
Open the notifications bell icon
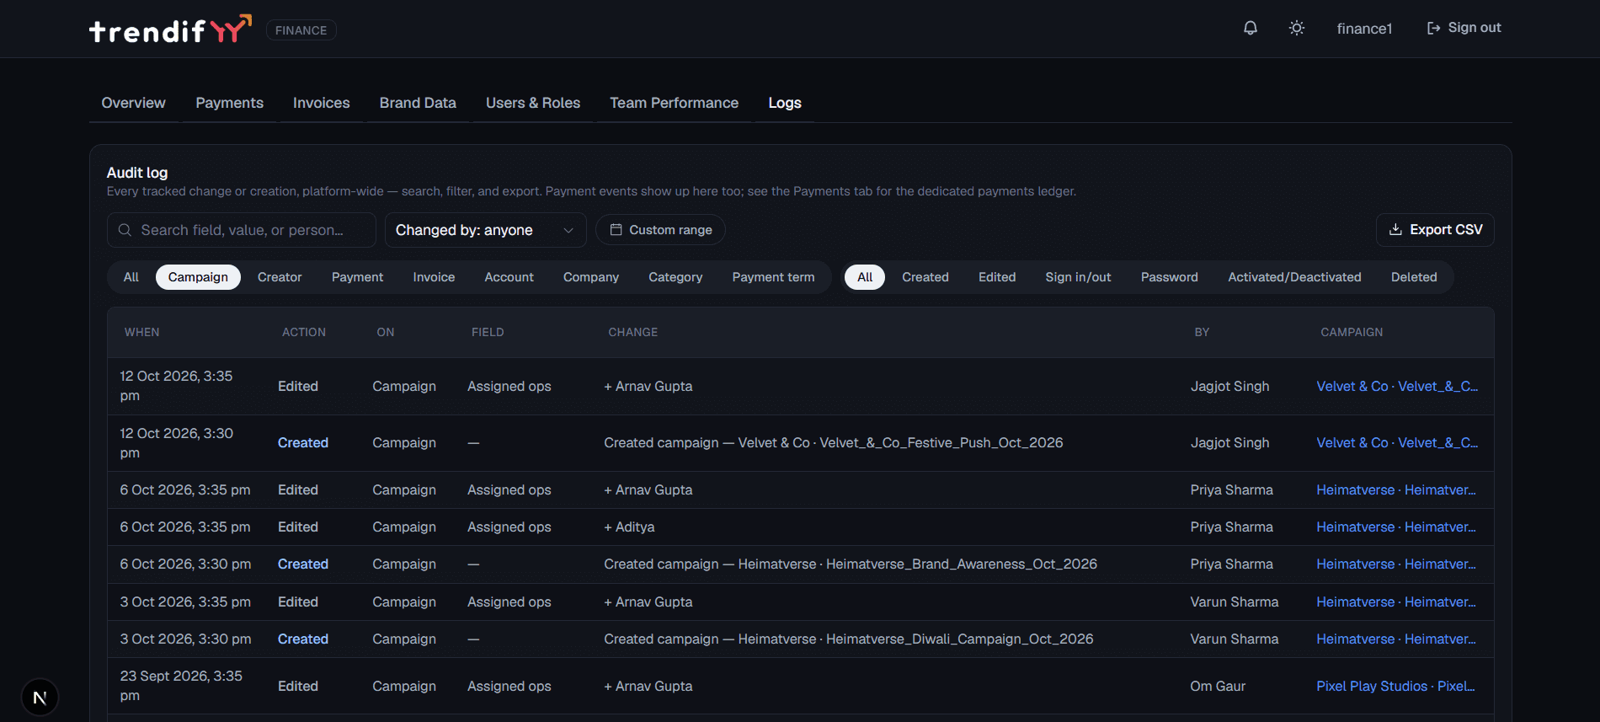click(1251, 28)
